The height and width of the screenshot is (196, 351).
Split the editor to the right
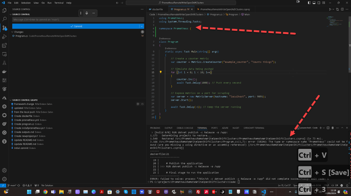coord(342,9)
